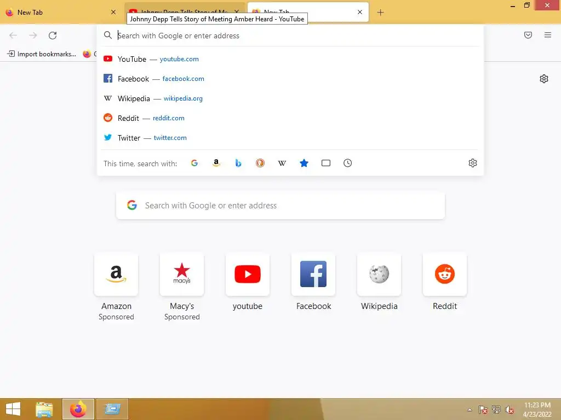This screenshot has width=561, height=420.
Task: Click the page's Google search box
Action: 280,206
